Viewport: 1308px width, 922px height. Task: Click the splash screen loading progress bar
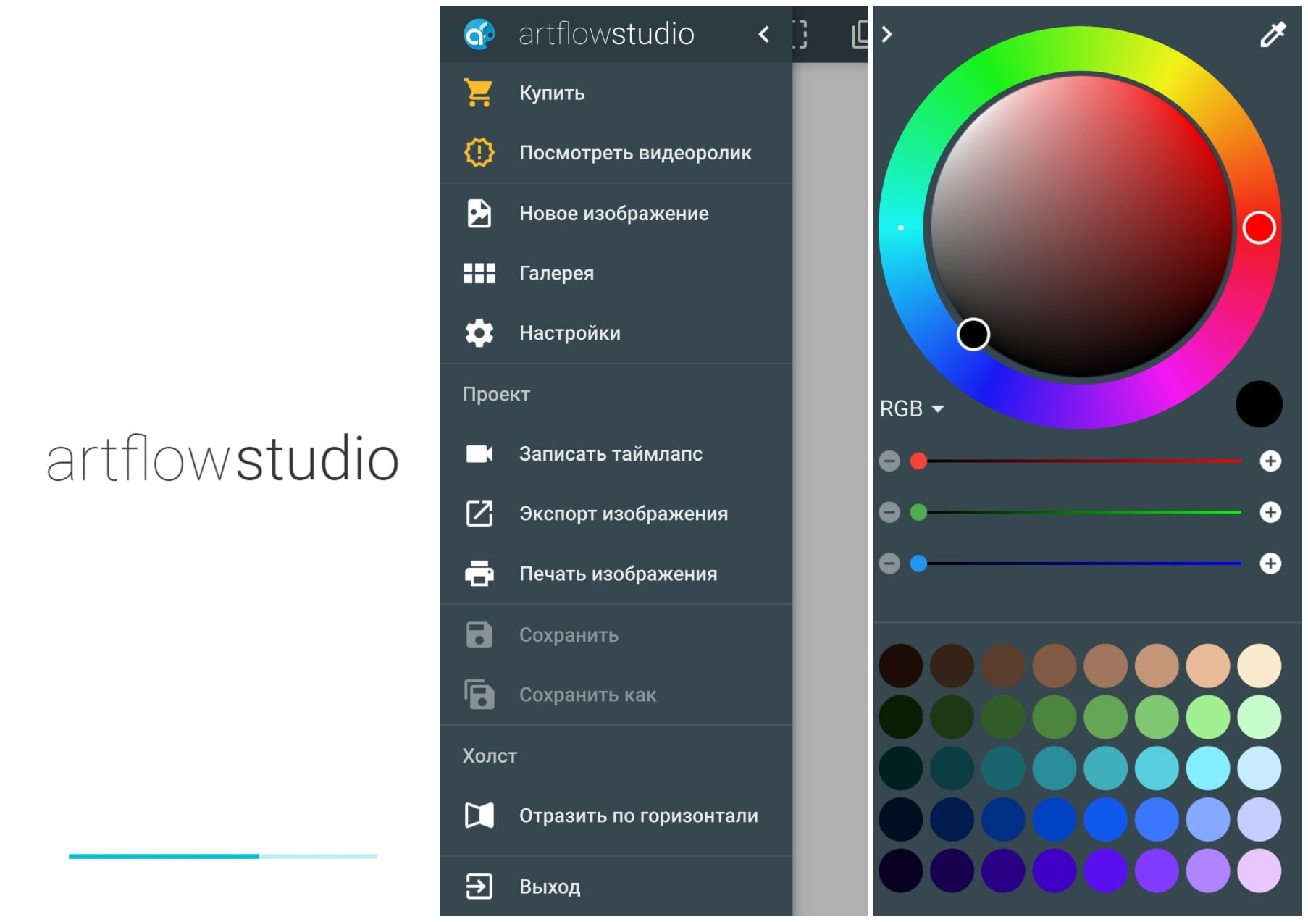222,856
